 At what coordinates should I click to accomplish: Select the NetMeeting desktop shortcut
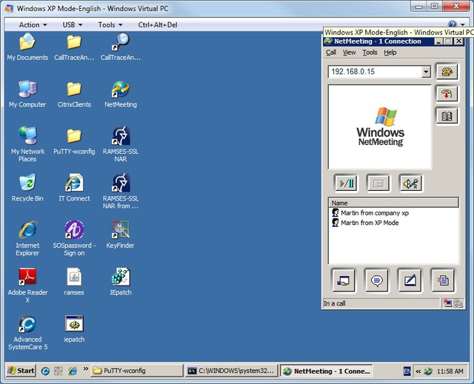coord(120,94)
